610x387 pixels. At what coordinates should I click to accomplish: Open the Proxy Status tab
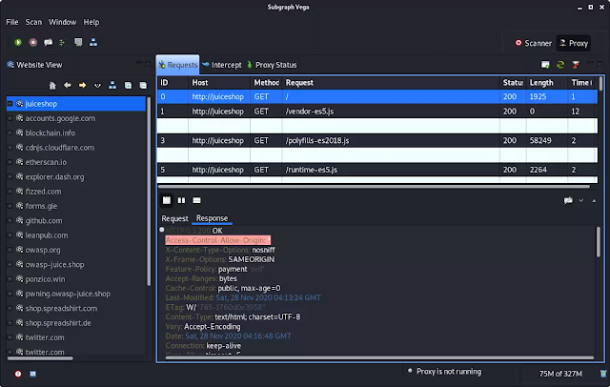click(x=272, y=65)
